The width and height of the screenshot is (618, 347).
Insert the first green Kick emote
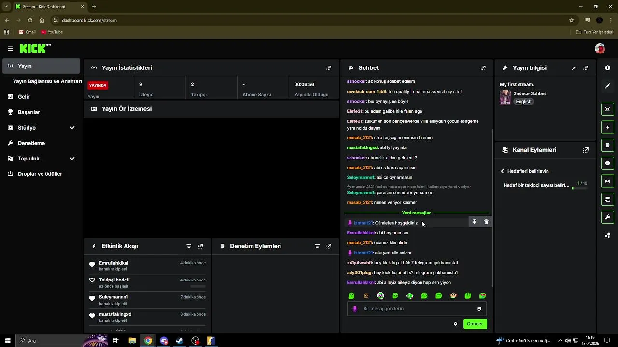coord(351,295)
